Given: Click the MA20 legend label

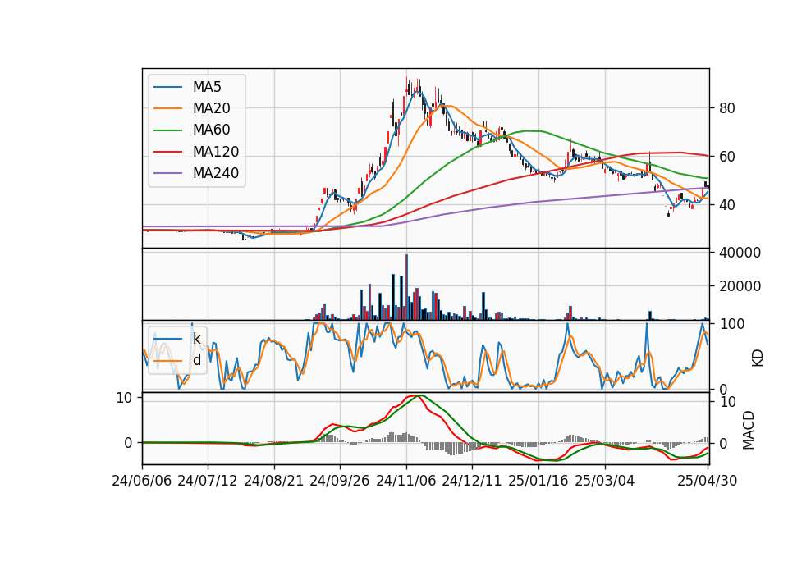Looking at the screenshot, I should [x=211, y=108].
